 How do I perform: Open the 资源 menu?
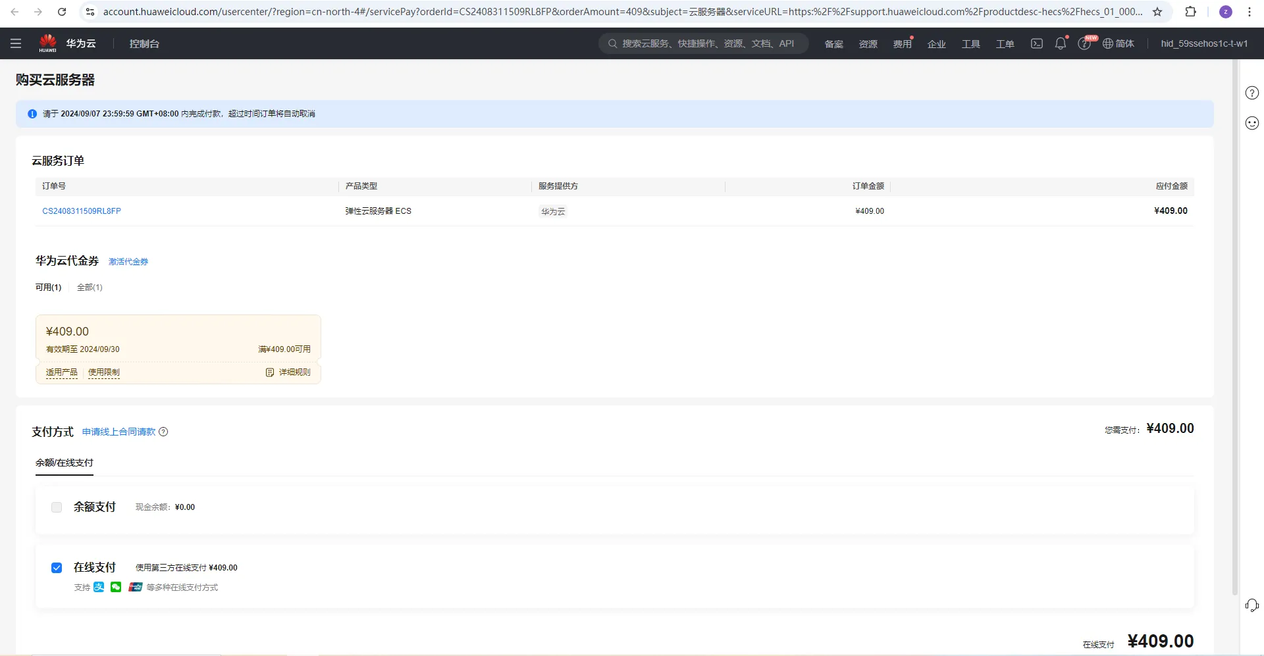click(868, 44)
